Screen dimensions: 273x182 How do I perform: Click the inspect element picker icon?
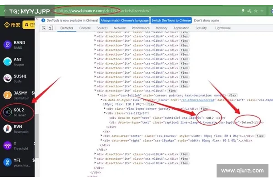point(44,28)
